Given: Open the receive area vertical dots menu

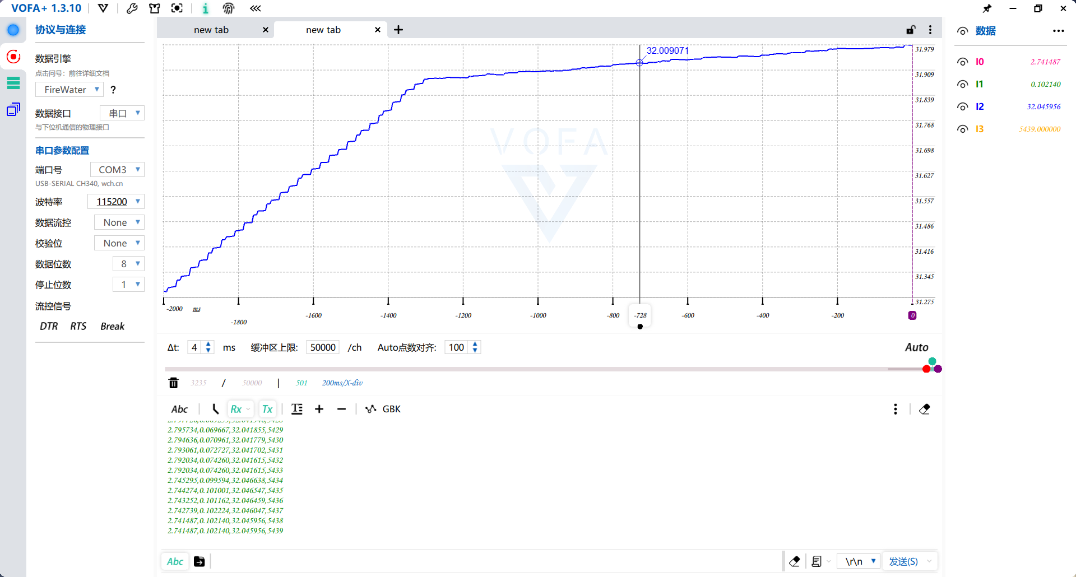Looking at the screenshot, I should pos(896,409).
